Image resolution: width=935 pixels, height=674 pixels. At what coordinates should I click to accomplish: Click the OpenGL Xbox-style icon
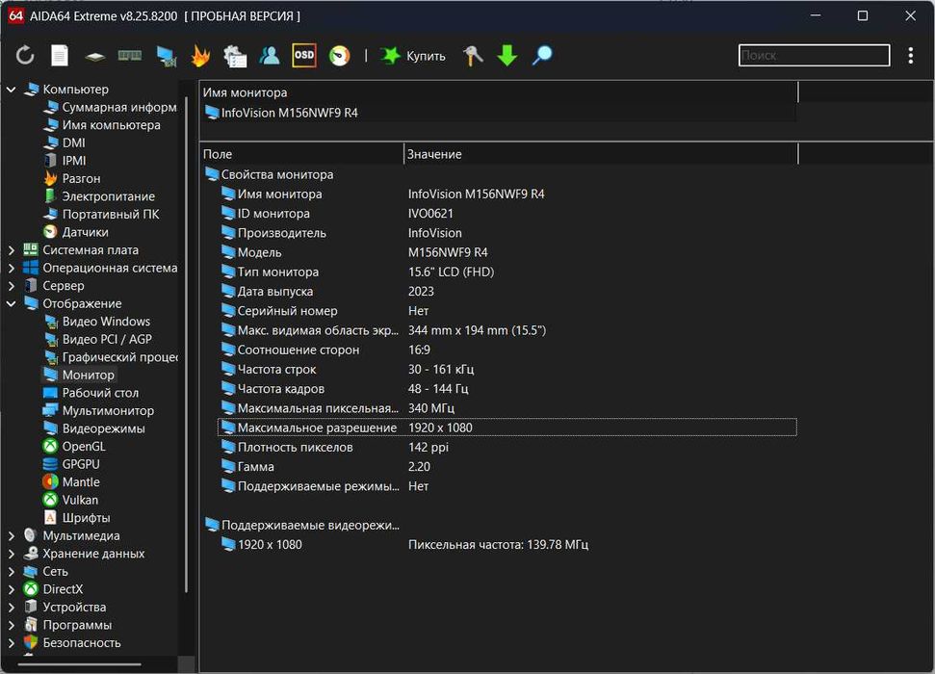[x=51, y=446]
